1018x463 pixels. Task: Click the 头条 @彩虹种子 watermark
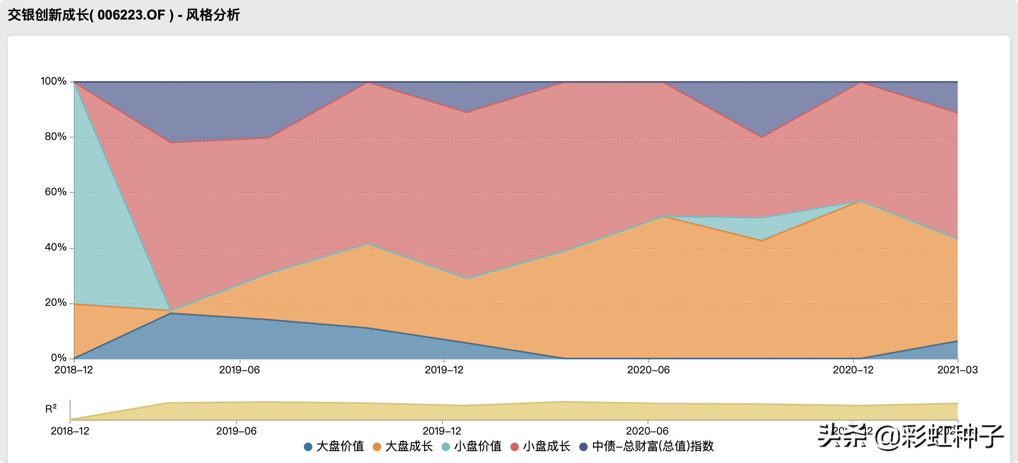(911, 436)
